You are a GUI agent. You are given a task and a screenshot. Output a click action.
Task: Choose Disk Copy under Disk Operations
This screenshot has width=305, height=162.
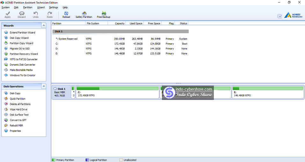[x=15, y=93]
